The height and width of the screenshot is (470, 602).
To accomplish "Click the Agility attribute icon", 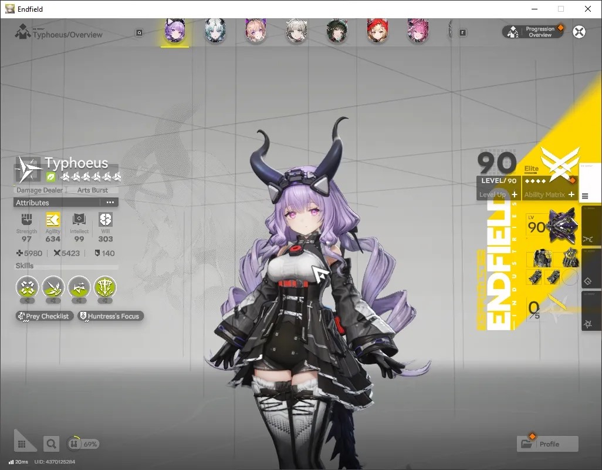I will pyautogui.click(x=53, y=220).
